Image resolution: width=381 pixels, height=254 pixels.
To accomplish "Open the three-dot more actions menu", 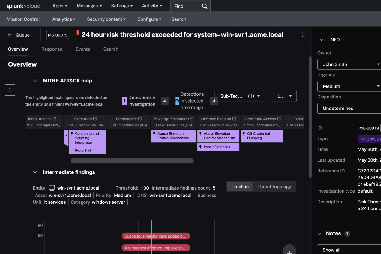I will [303, 34].
